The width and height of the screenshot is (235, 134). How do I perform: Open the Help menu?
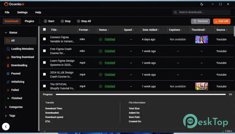point(38,12)
